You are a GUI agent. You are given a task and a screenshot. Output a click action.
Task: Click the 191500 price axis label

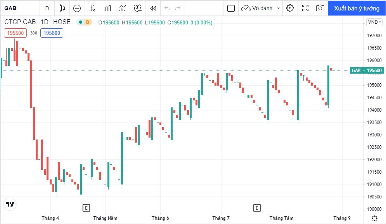374,172
